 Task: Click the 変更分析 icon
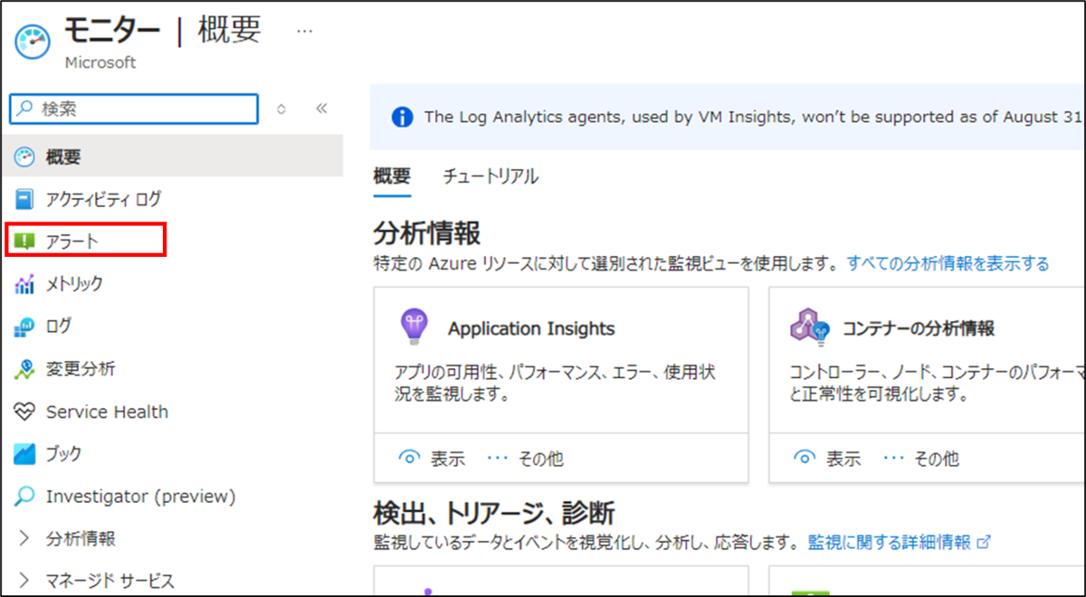pos(24,369)
